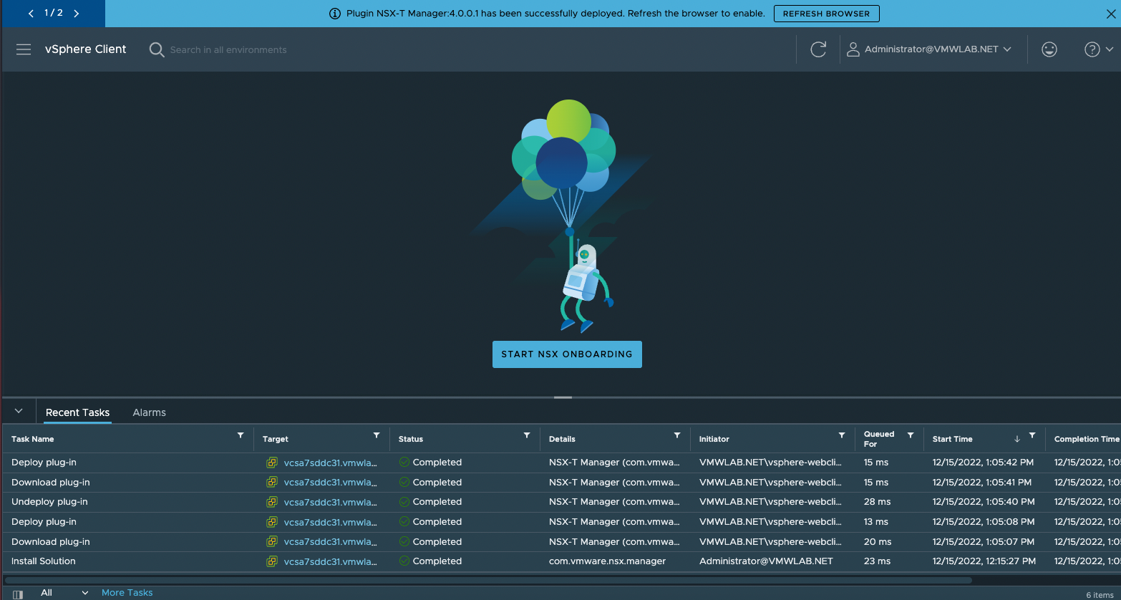The height and width of the screenshot is (600, 1121).
Task: Open the All tasks filter dropdown
Action: pyautogui.click(x=64, y=593)
